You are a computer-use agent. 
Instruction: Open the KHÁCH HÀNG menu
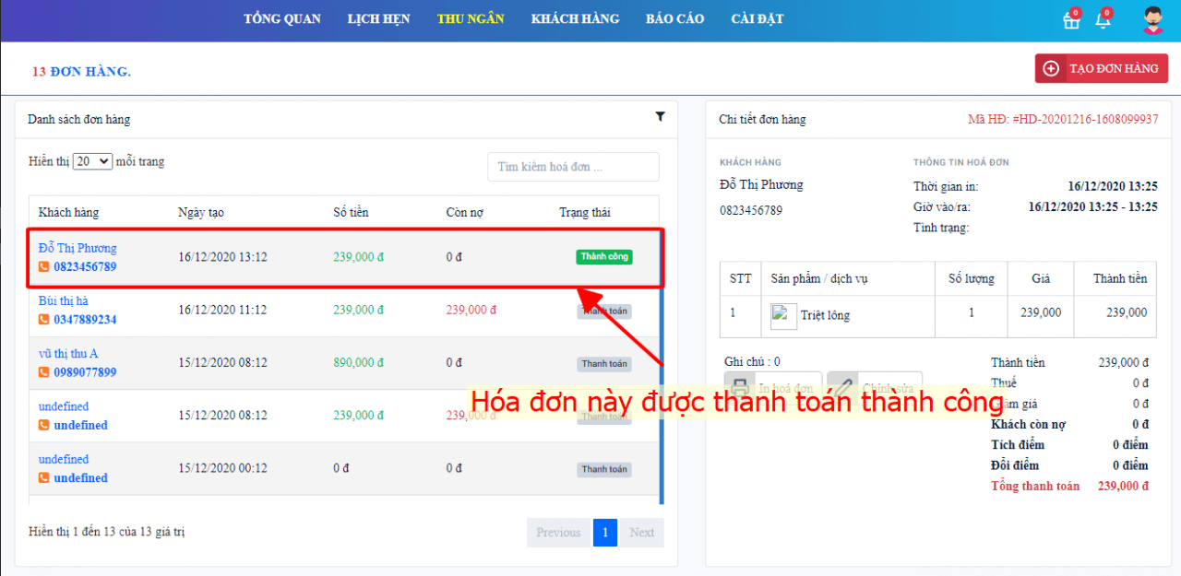(x=575, y=18)
